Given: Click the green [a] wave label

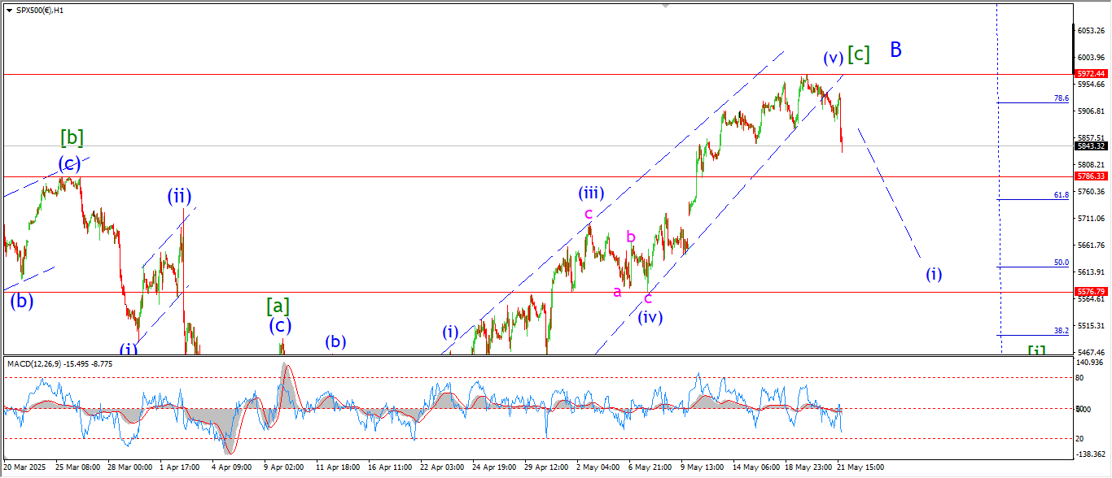Looking at the screenshot, I should (x=278, y=306).
